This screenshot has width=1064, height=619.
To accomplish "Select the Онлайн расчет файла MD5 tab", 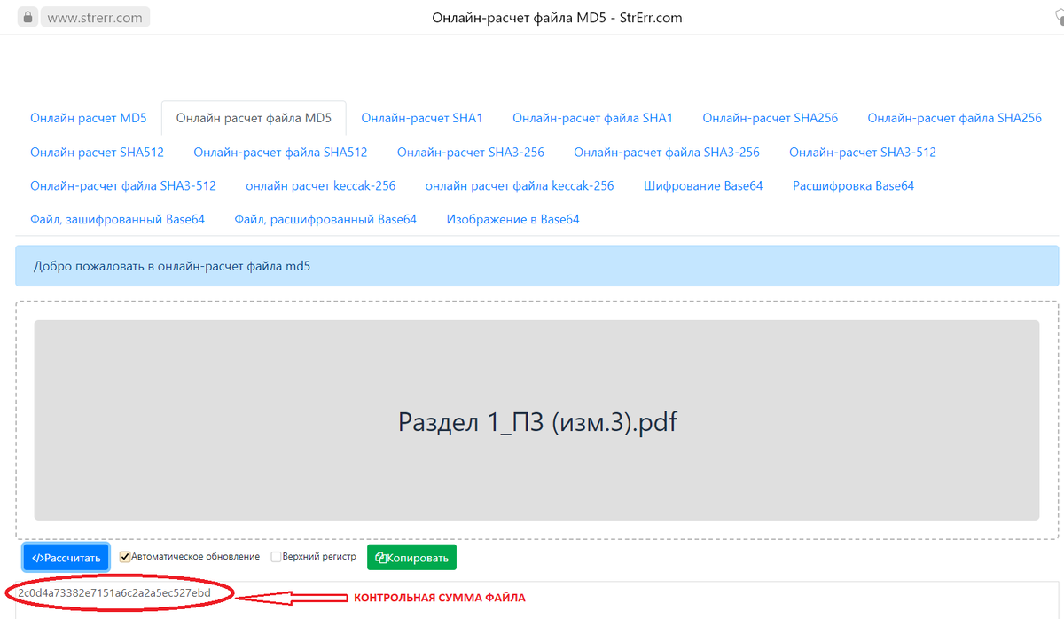I will 254,116.
